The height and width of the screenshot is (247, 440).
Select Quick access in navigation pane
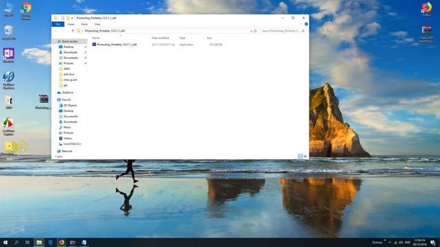[69, 41]
